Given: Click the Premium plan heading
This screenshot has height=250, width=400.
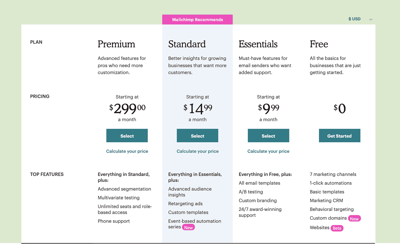Looking at the screenshot, I should coord(116,44).
